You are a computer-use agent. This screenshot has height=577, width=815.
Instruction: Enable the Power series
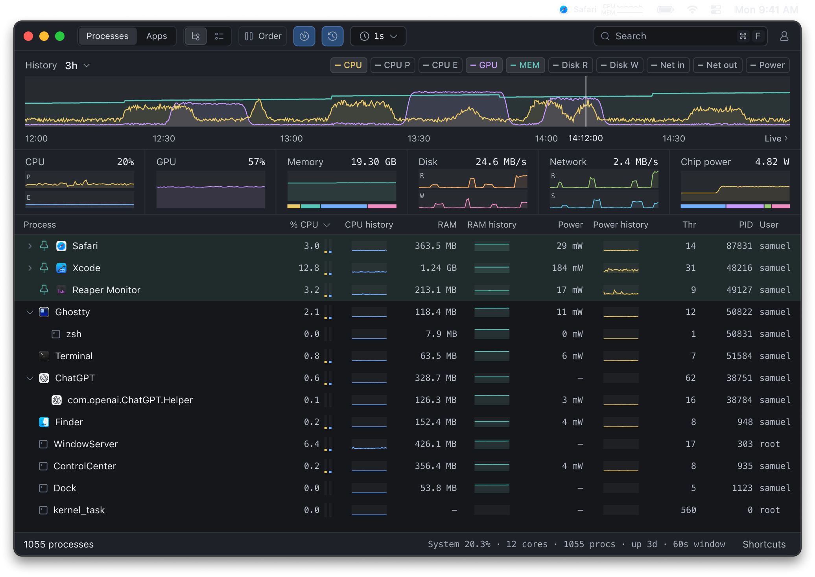(x=767, y=65)
